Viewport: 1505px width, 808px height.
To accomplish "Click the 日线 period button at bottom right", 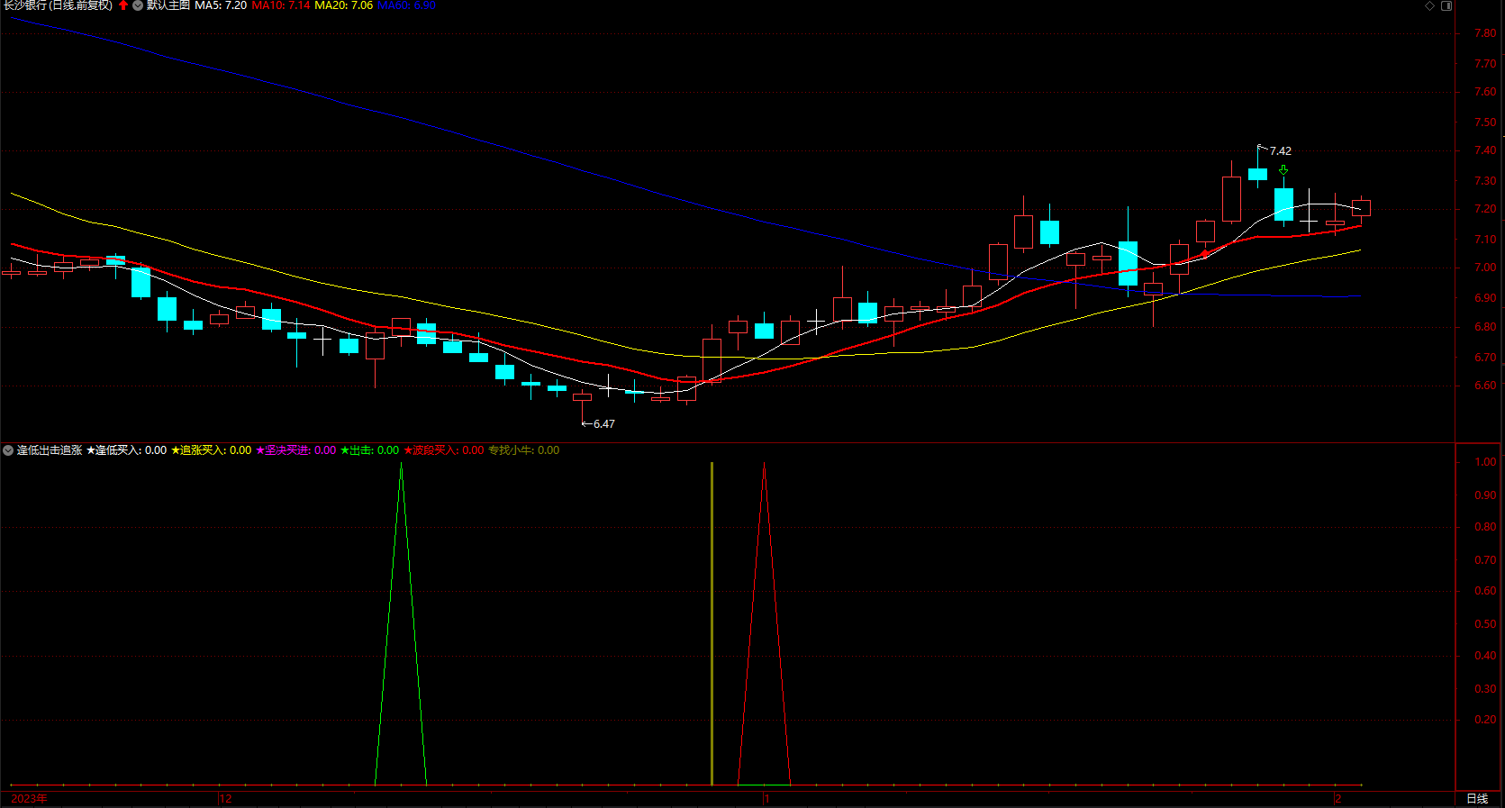I will (x=1477, y=799).
